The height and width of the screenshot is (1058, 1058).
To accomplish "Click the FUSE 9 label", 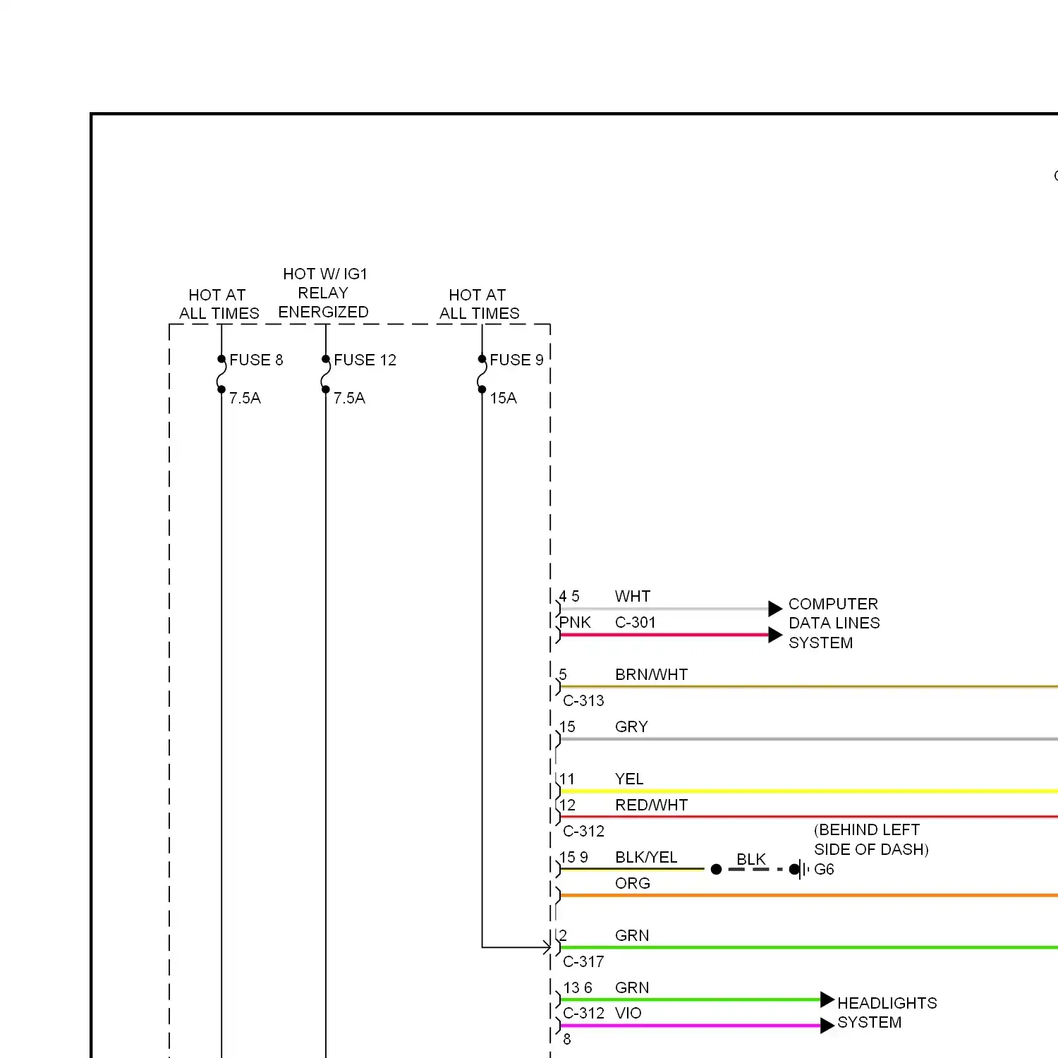I will 516,360.
